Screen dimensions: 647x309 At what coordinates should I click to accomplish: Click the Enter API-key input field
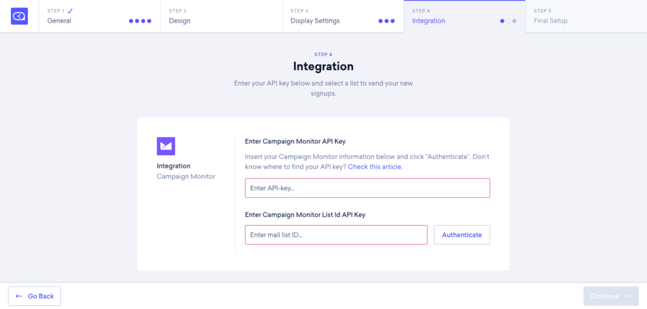(367, 188)
